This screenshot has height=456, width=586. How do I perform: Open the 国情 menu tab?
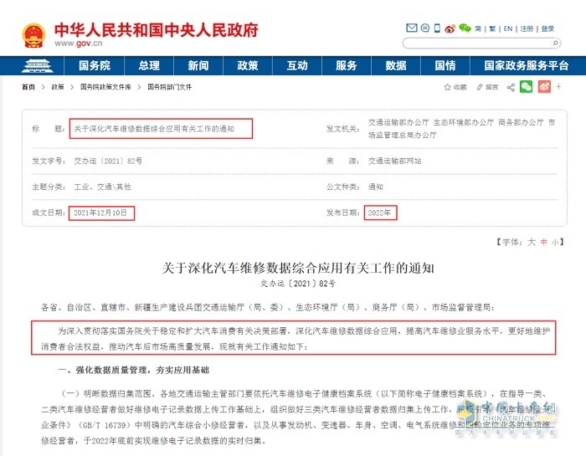[x=445, y=65]
